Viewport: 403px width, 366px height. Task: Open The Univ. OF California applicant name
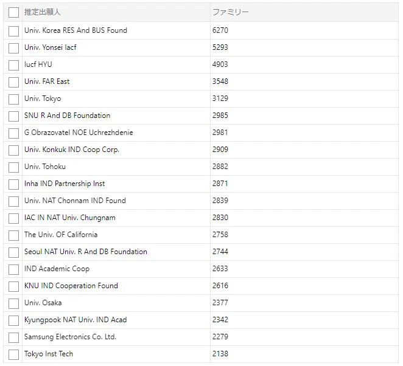pos(61,235)
